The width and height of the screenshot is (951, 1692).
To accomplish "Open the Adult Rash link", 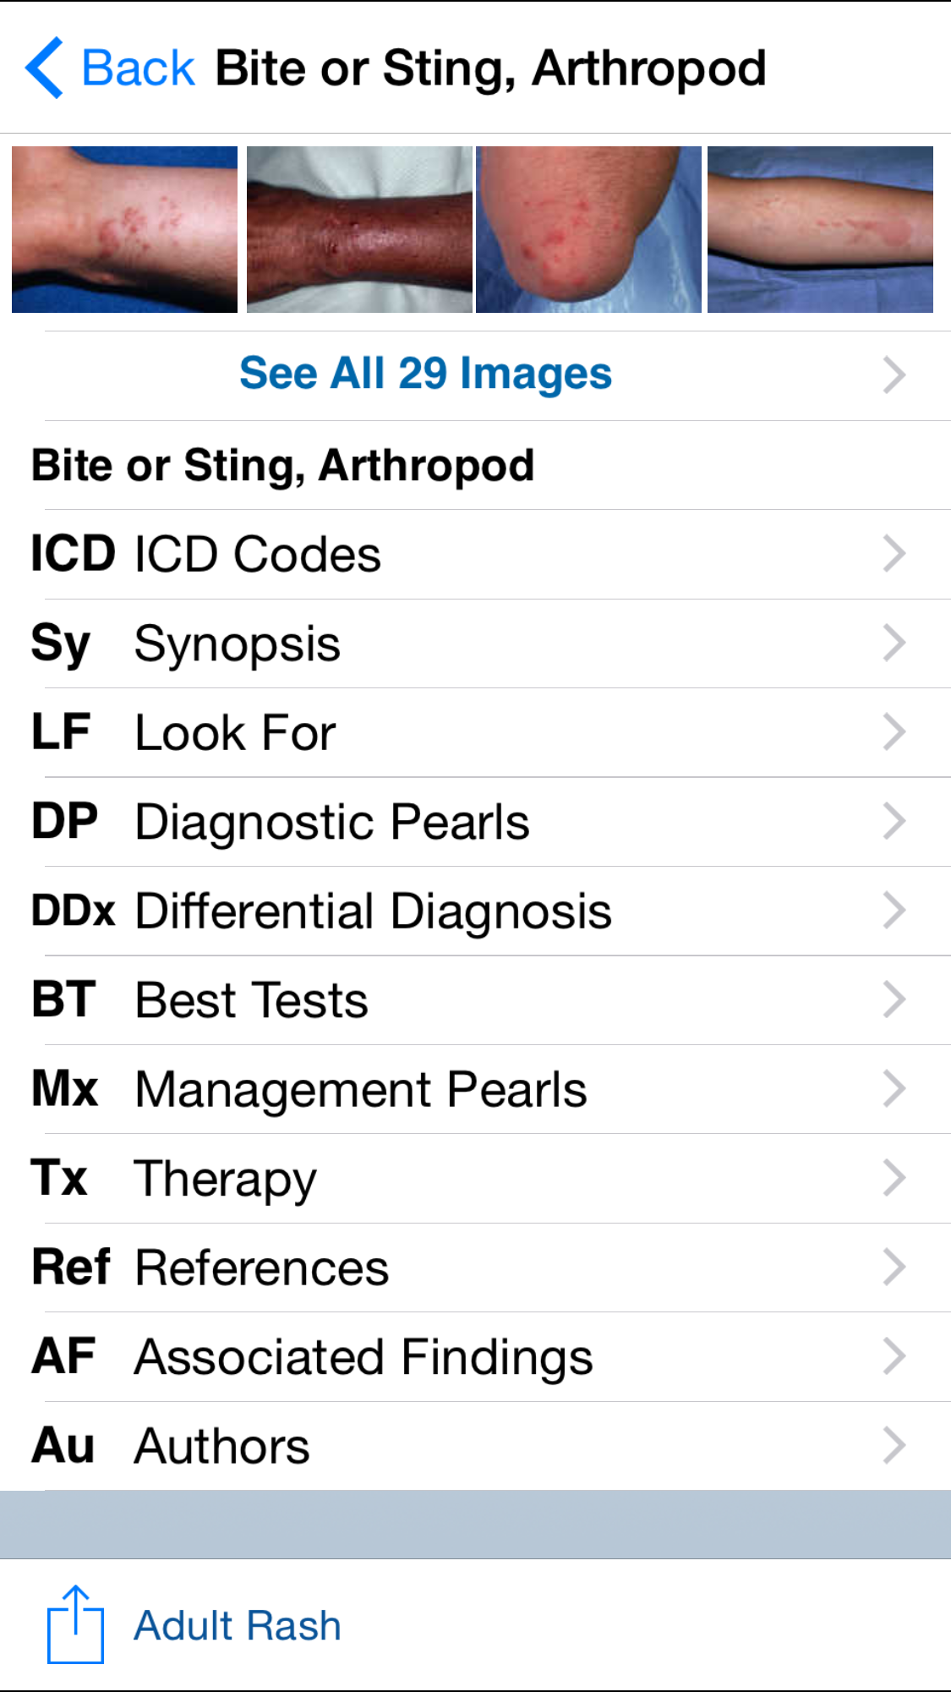I will point(238,1625).
